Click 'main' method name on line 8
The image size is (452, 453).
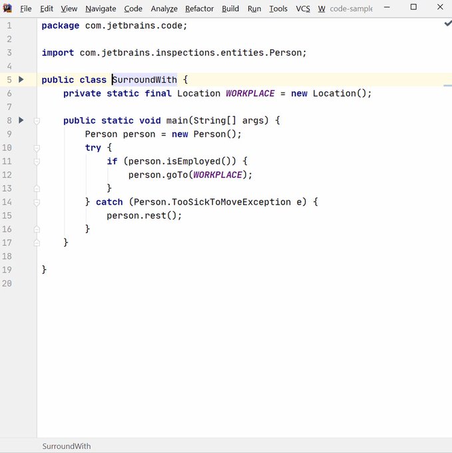pyautogui.click(x=177, y=120)
